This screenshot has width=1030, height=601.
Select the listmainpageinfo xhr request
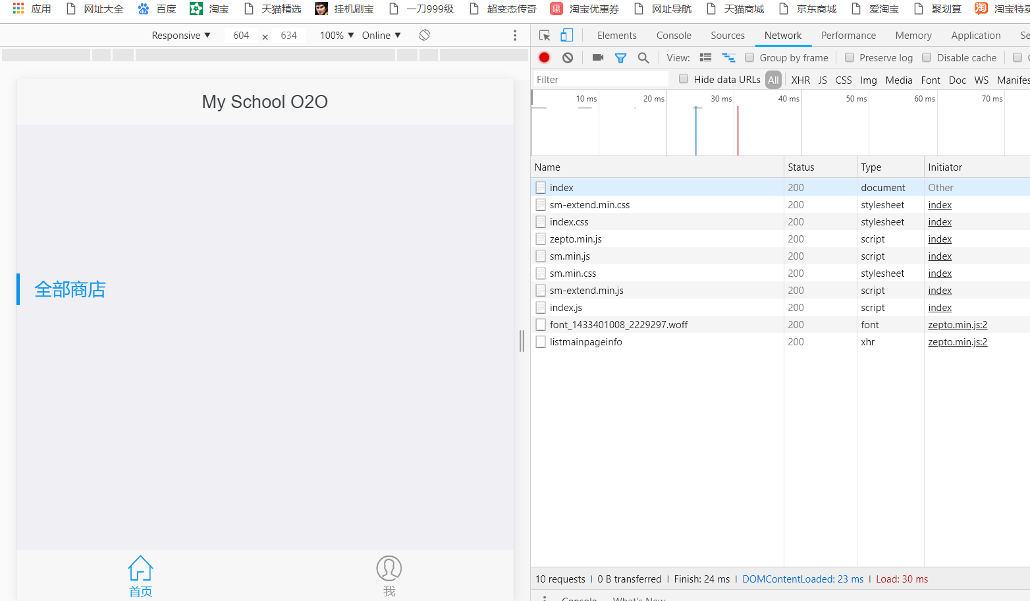(x=780, y=342)
